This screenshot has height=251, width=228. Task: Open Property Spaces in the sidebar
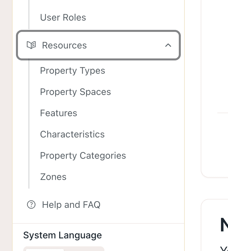(x=75, y=92)
